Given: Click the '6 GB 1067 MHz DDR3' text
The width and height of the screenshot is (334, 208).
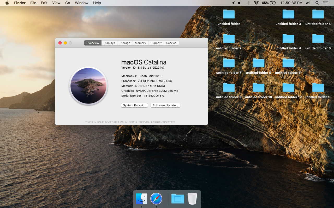Looking at the screenshot, I should [150, 86].
